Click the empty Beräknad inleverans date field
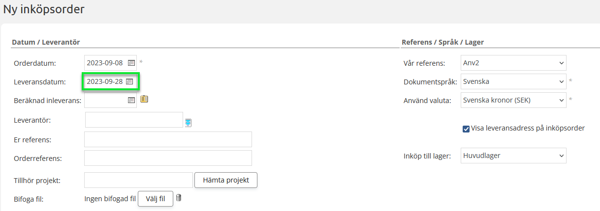Screen dimensions: 600x211 coord(105,100)
